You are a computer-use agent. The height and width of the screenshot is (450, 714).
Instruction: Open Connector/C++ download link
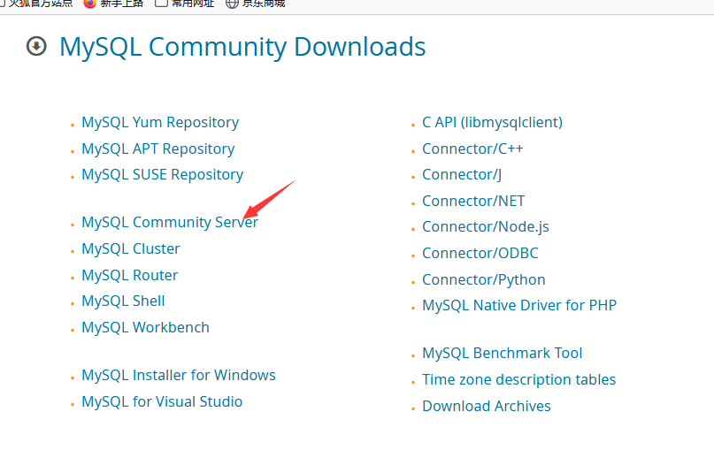pos(472,149)
